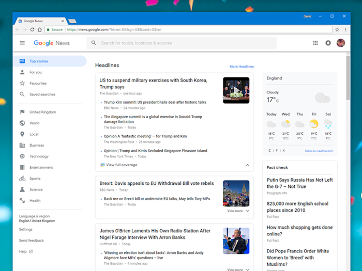The width and height of the screenshot is (362, 271).
Task: Open Chrome three-dot menu
Action: [345, 29]
